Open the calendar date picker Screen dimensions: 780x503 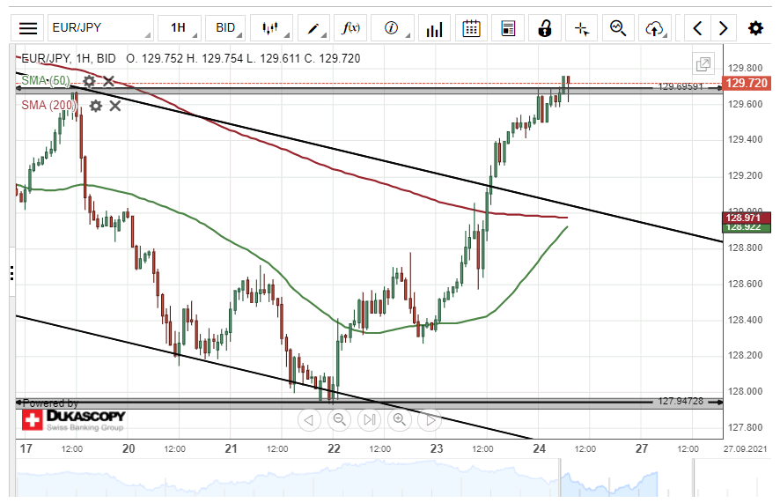(471, 28)
